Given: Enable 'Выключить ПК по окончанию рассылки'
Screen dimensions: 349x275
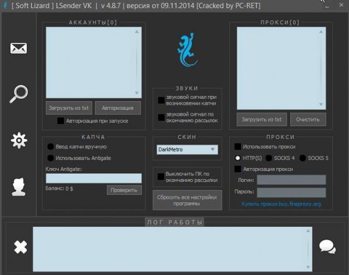Looking at the screenshot, I should (x=161, y=177).
